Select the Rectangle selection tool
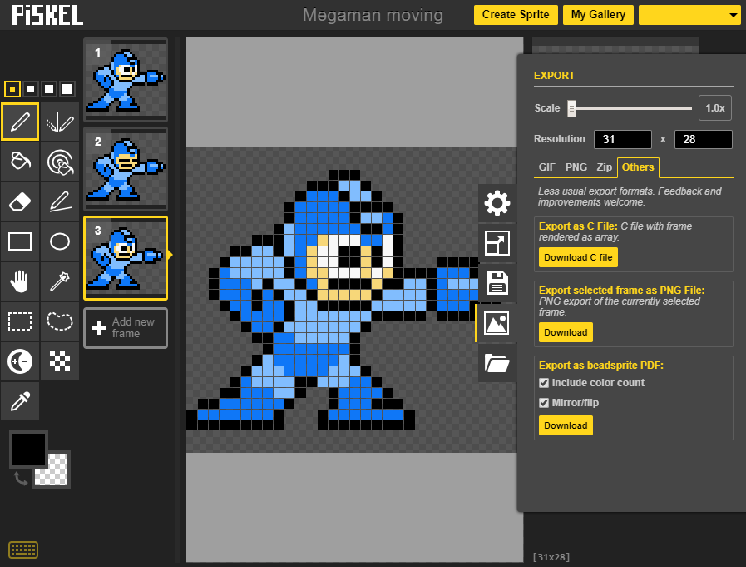 (20, 321)
